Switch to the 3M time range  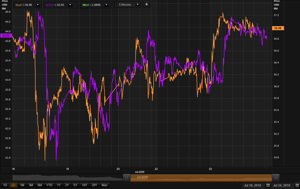click(x=31, y=185)
